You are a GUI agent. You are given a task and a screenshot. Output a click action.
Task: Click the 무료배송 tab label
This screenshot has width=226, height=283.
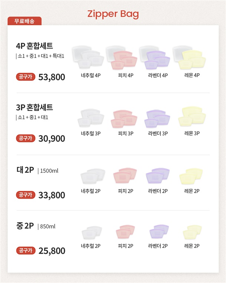24,21
